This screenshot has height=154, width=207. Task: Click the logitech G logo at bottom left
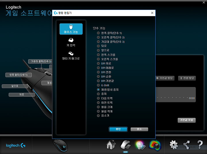(16, 145)
